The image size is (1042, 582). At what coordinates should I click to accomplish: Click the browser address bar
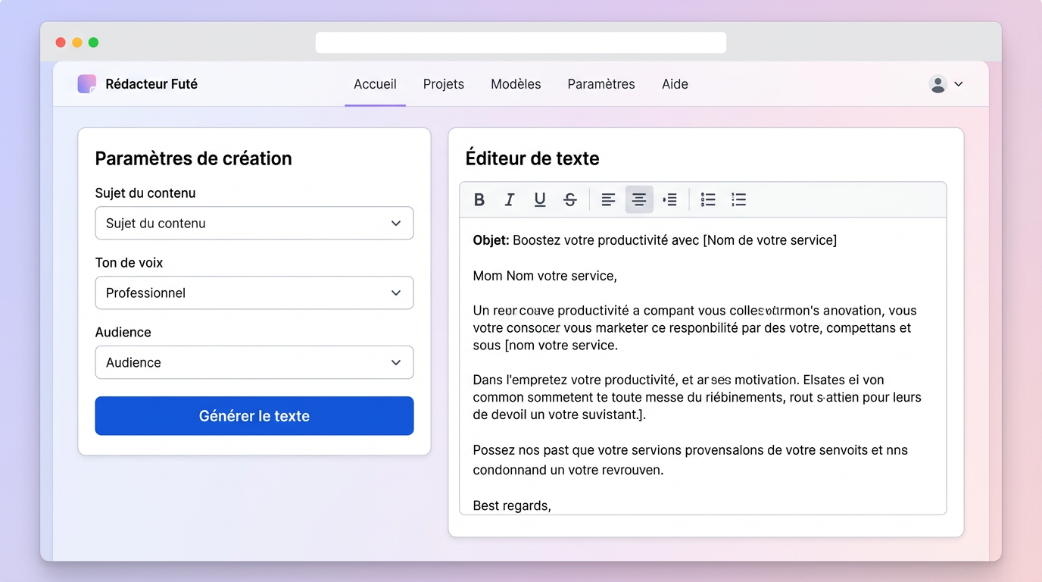click(521, 42)
